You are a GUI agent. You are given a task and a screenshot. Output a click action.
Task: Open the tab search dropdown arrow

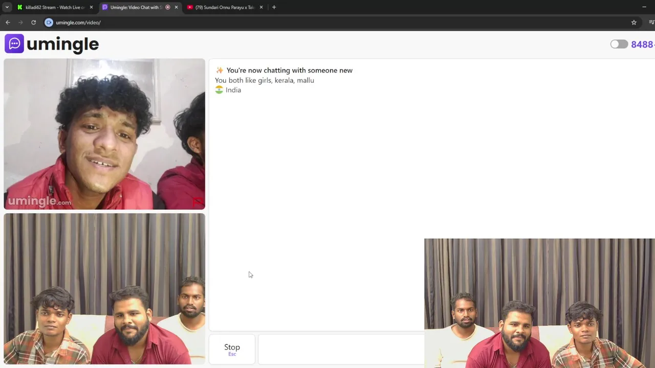tap(7, 7)
